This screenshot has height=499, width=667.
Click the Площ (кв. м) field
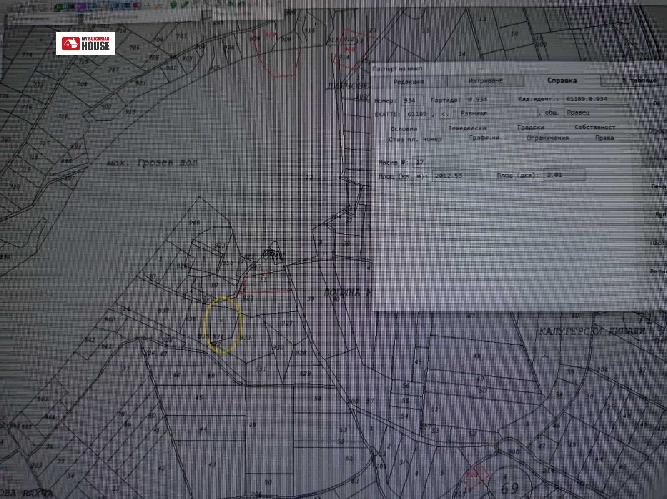(456, 176)
